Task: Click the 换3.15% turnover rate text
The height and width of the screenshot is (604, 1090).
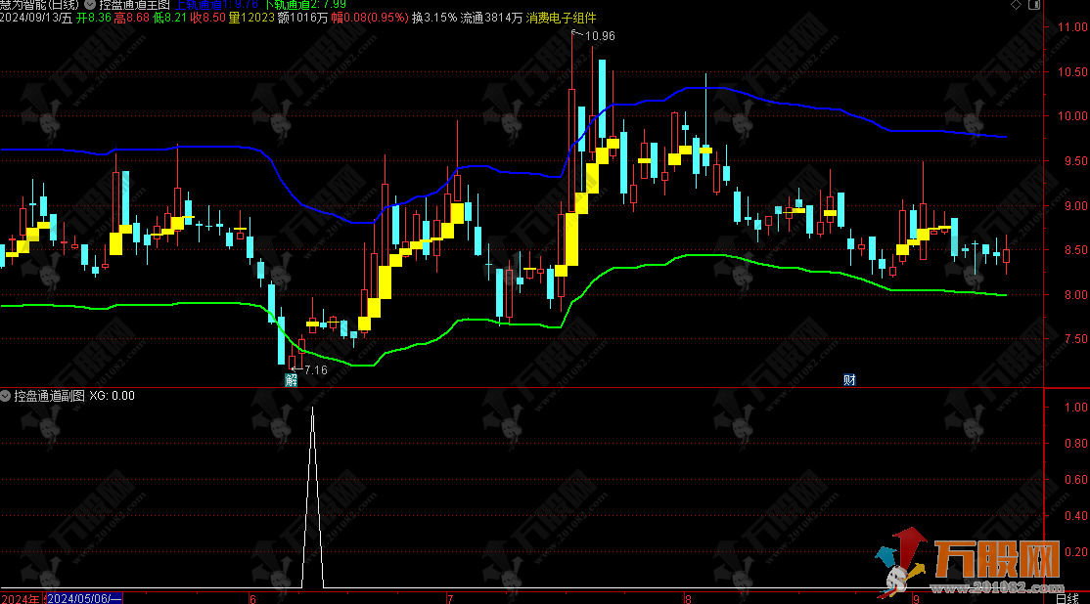Action: coord(434,18)
